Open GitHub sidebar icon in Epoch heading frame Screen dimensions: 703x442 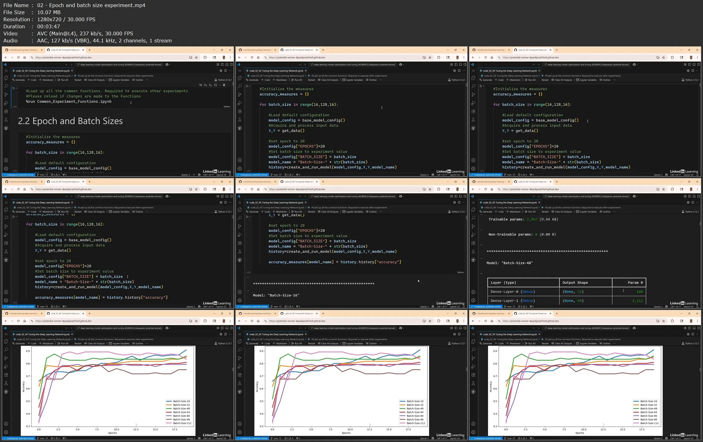6,128
